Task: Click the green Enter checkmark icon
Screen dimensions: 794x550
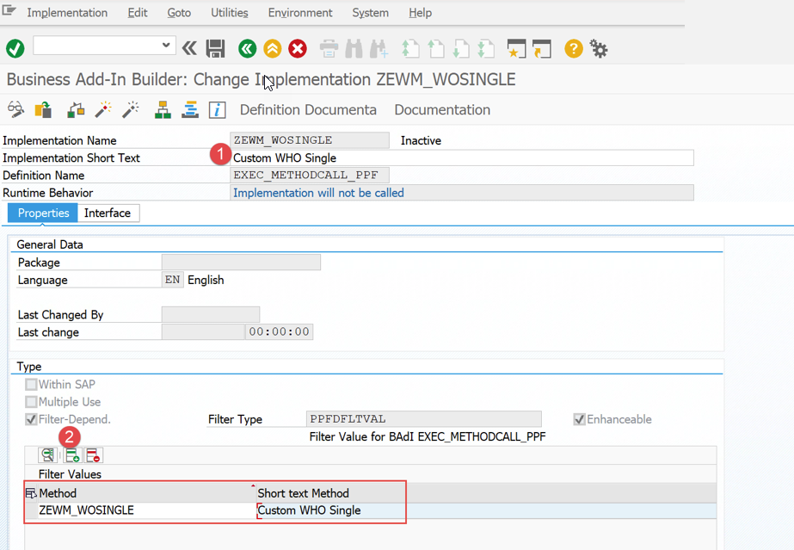Action: point(15,48)
